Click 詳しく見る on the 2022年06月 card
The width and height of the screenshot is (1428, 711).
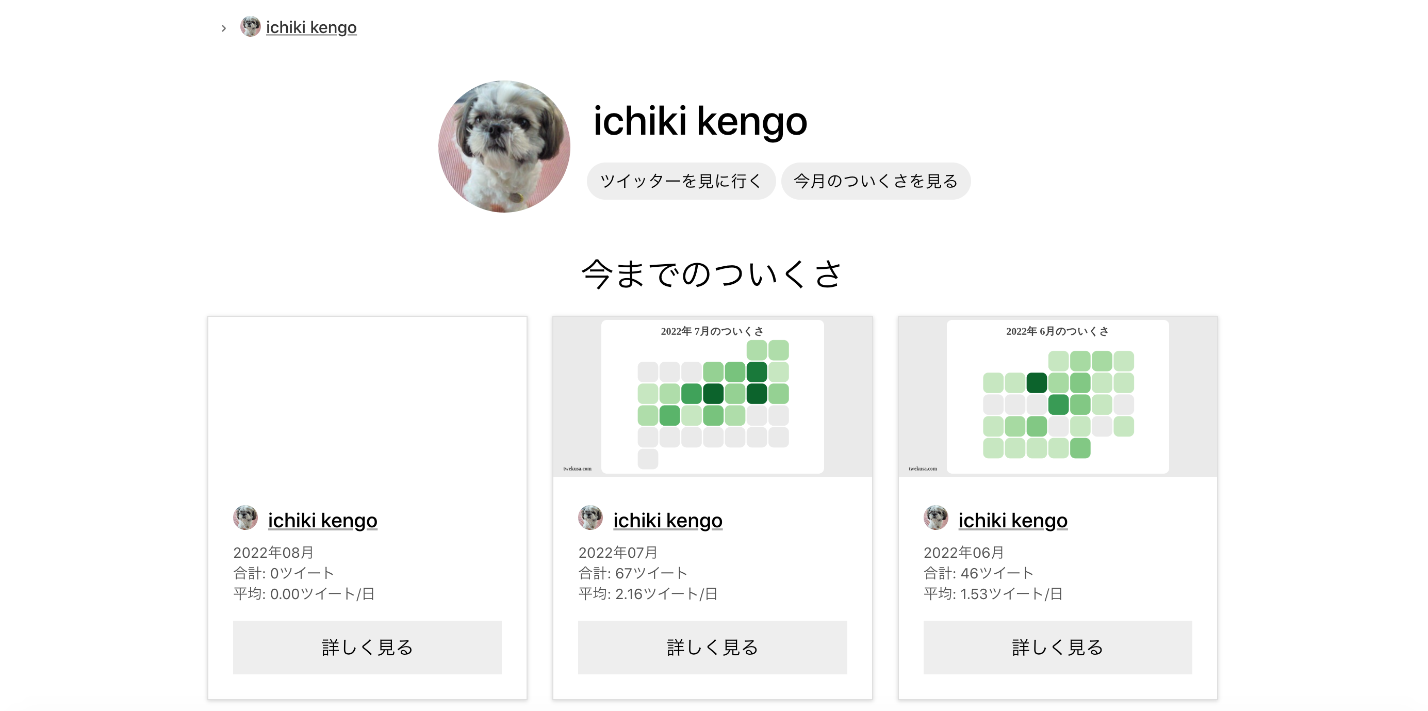tap(1058, 647)
